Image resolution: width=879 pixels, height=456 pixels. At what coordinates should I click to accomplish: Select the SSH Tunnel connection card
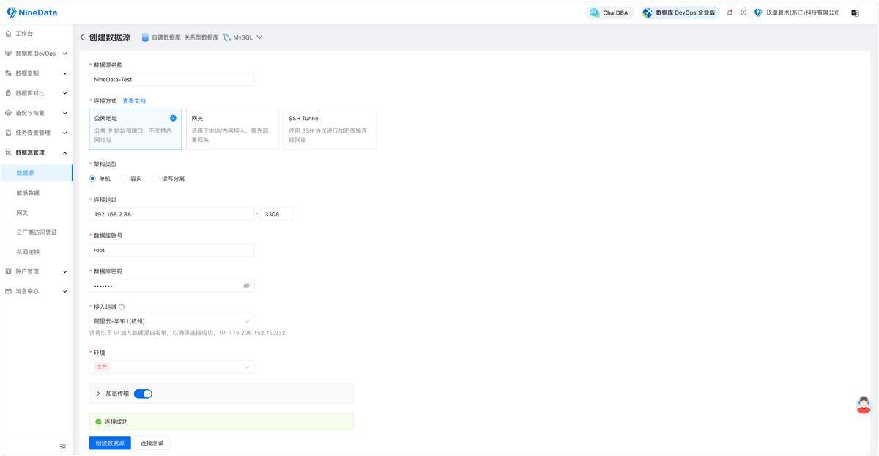pyautogui.click(x=330, y=129)
